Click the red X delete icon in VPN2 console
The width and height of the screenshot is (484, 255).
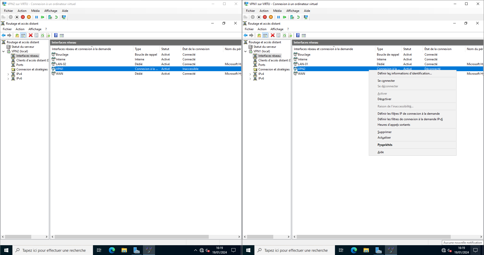[31, 35]
